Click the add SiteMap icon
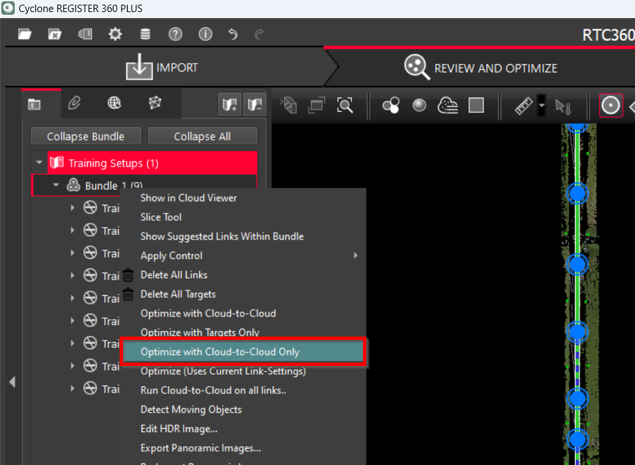The height and width of the screenshot is (465, 635). pyautogui.click(x=231, y=104)
